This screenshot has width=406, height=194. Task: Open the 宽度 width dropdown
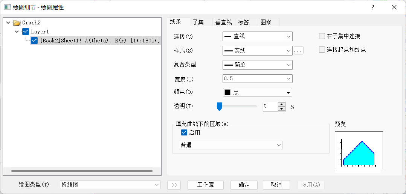tap(258, 79)
